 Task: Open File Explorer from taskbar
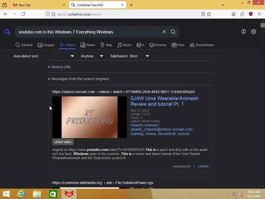[x=37, y=194]
